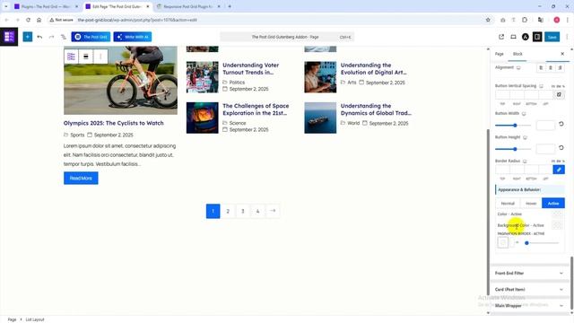
Task: Open block toolbar three-dot options
Action: [100, 57]
